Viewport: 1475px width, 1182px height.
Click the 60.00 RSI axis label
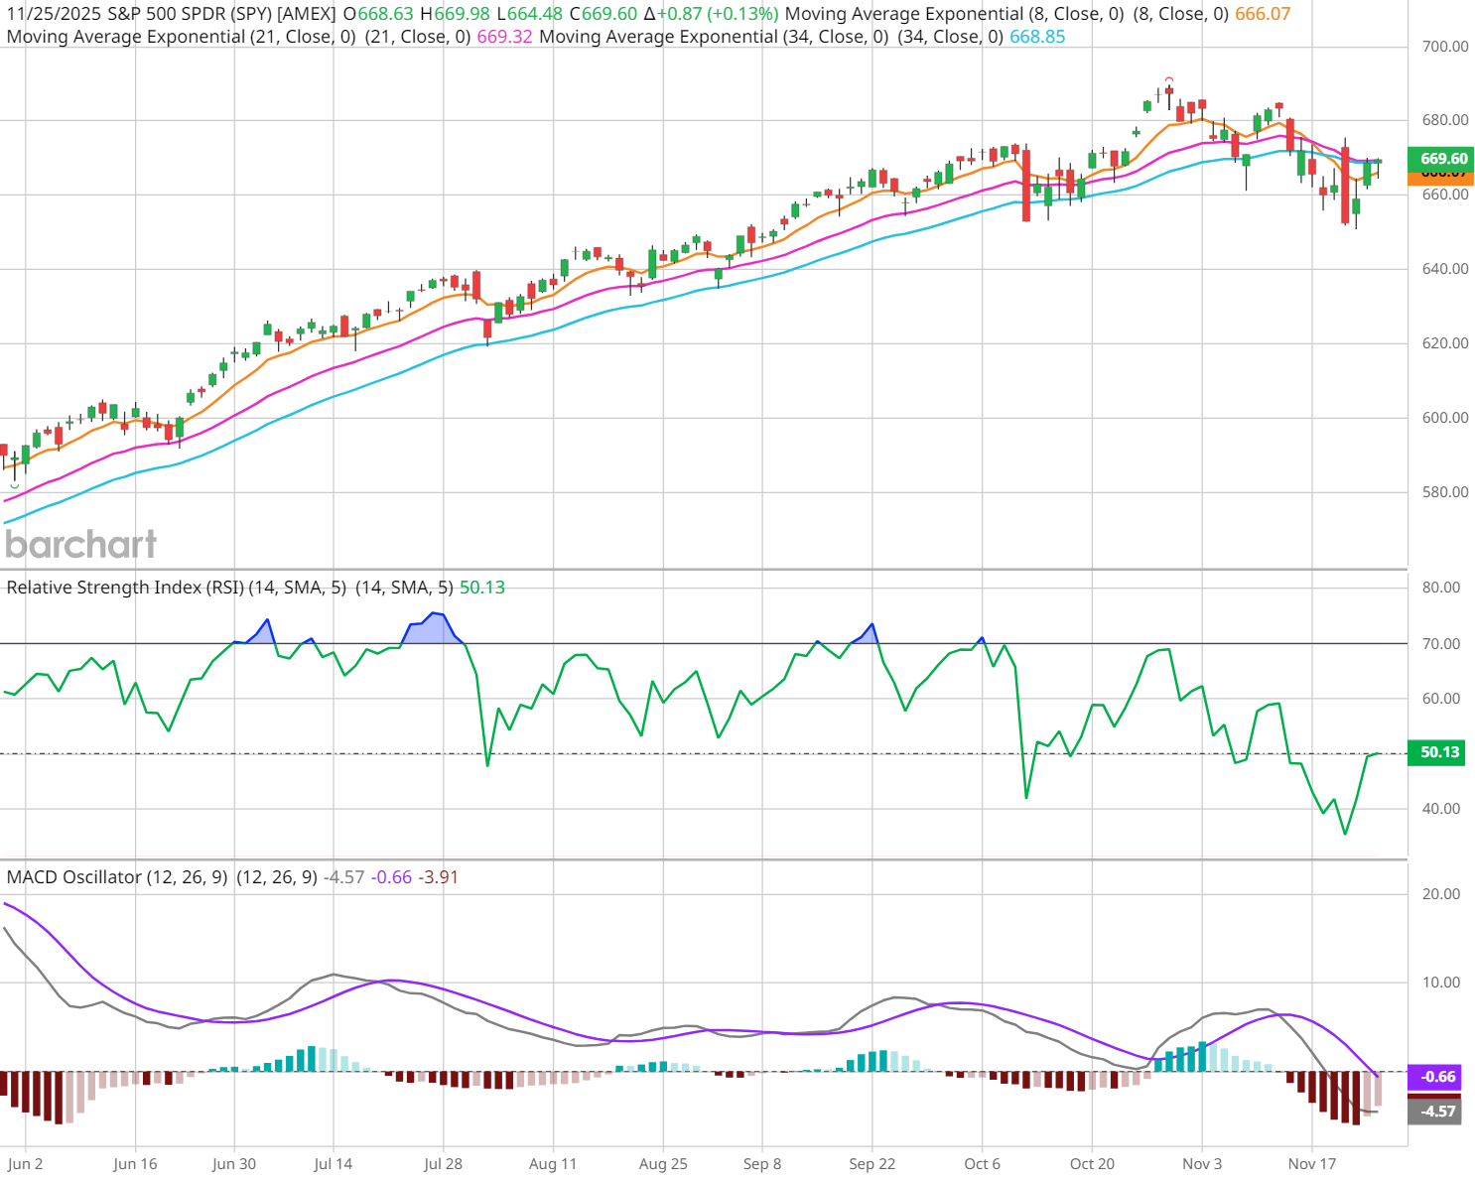coord(1441,699)
